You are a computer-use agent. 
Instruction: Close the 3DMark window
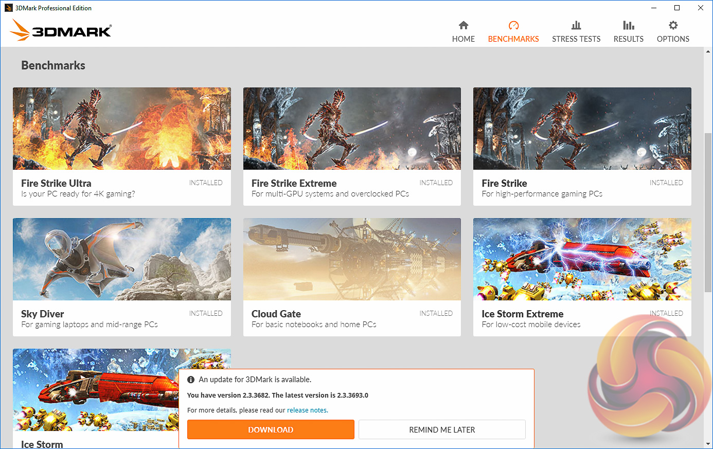coord(701,8)
